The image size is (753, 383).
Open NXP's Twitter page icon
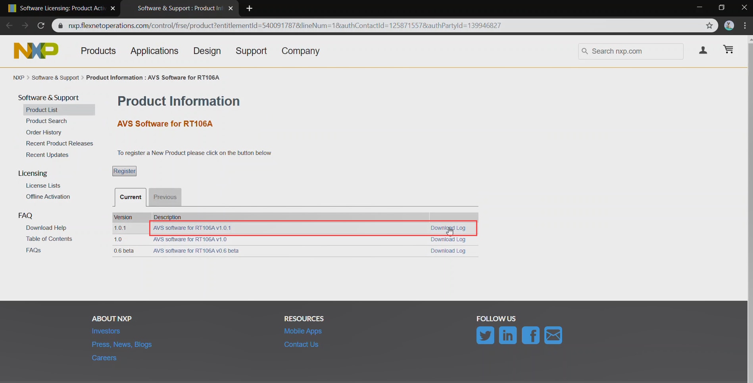(485, 335)
